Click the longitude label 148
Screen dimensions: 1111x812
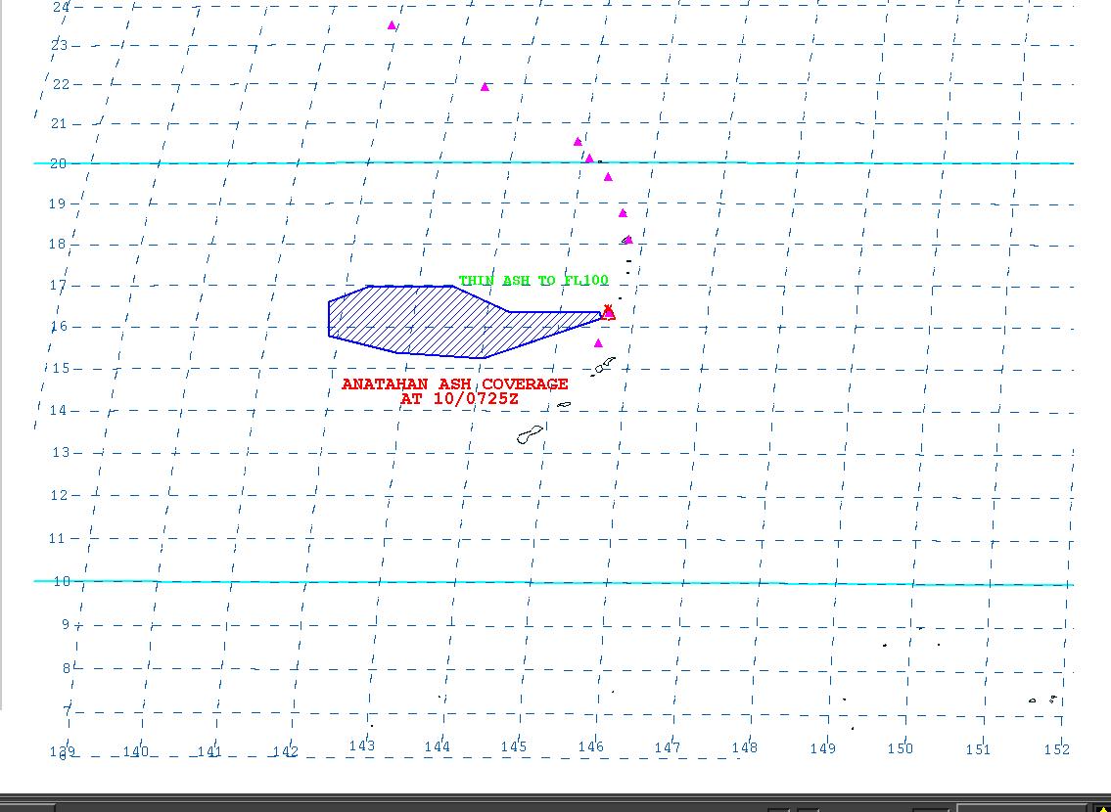pyautogui.click(x=745, y=746)
